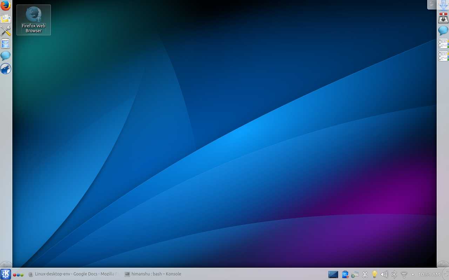Open the mail client icon in left panel
Viewport: 449px width, 280px height.
pyautogui.click(x=6, y=19)
